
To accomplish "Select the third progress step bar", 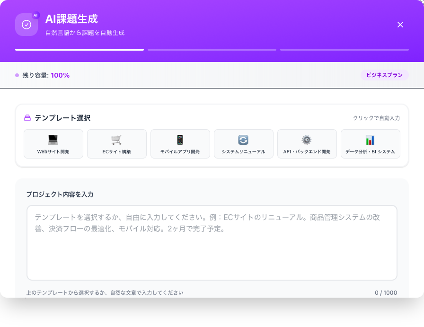I will [x=344, y=49].
